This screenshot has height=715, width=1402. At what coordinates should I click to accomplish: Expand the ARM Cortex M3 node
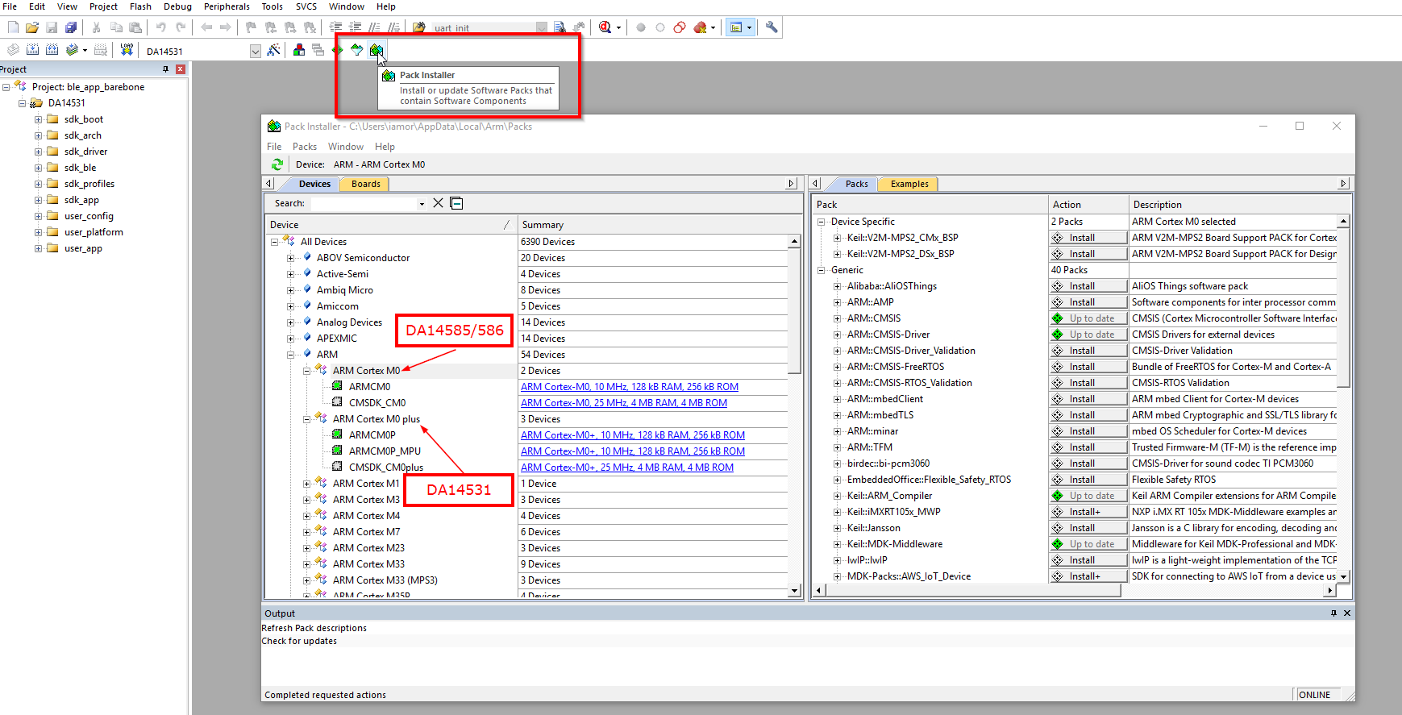coord(306,500)
